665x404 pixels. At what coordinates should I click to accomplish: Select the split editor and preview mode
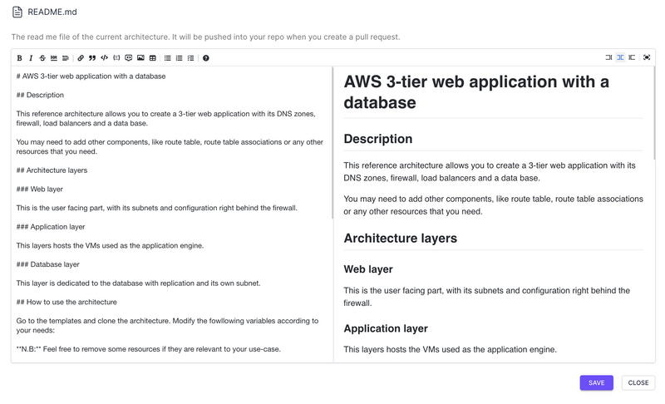(620, 57)
